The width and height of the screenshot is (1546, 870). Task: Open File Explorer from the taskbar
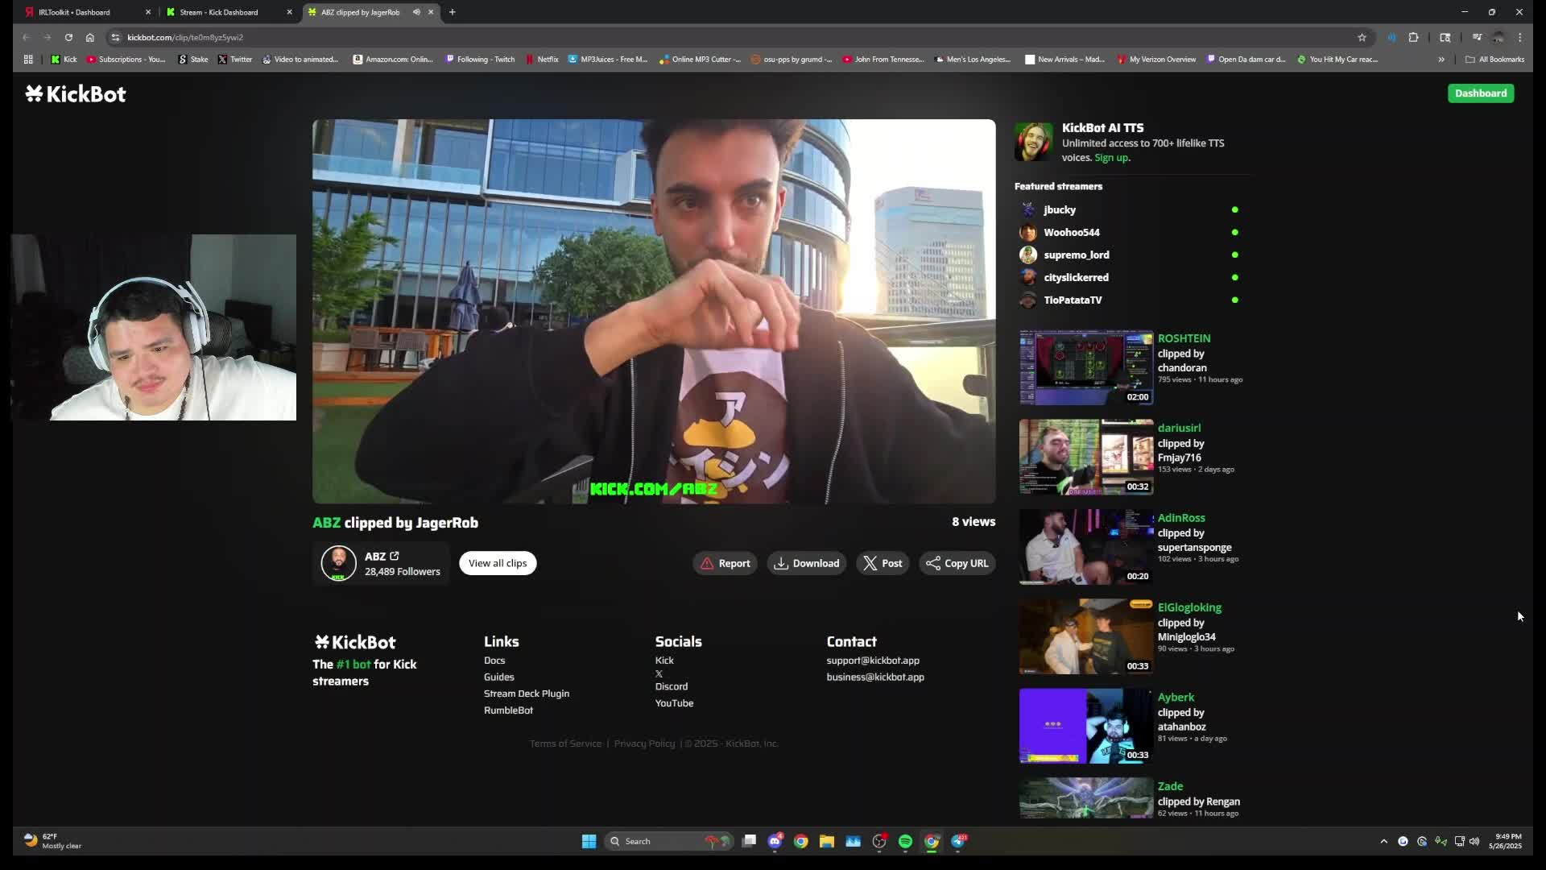coord(826,841)
